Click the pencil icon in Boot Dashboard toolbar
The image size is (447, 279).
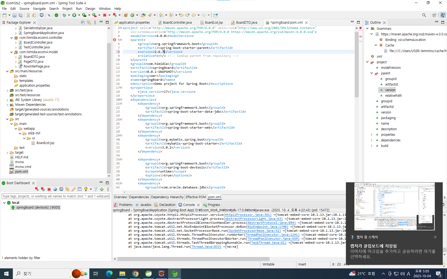point(73,189)
